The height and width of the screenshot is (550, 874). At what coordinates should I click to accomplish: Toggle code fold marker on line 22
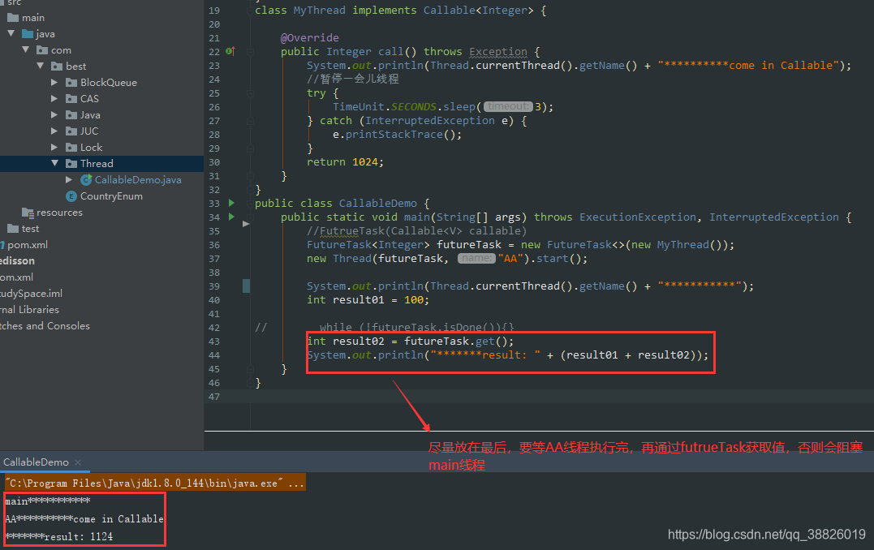point(250,52)
